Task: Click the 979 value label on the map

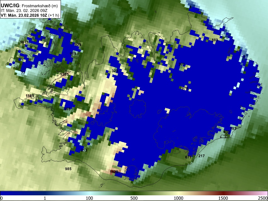Action: 185,89
